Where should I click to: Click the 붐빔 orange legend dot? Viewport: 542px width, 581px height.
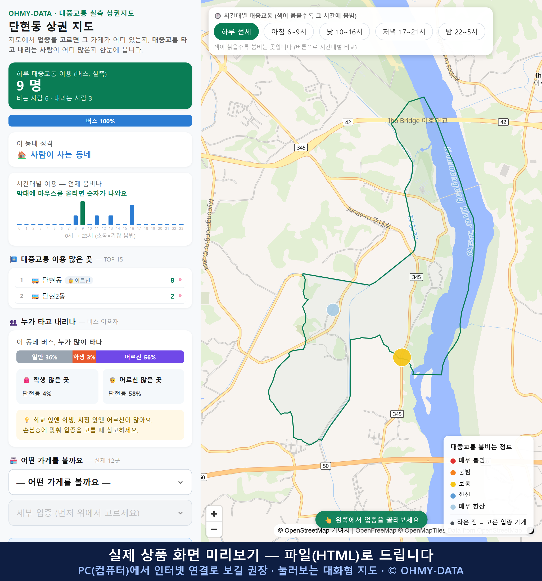pos(453,472)
